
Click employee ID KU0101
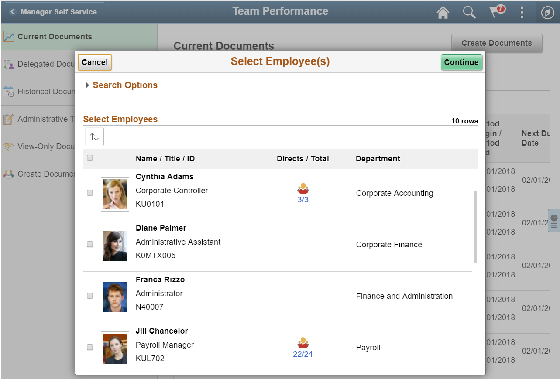tap(150, 204)
